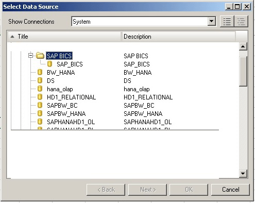Click the SAPBW_BC connection database icon
This screenshot has width=255, height=203.
40,105
